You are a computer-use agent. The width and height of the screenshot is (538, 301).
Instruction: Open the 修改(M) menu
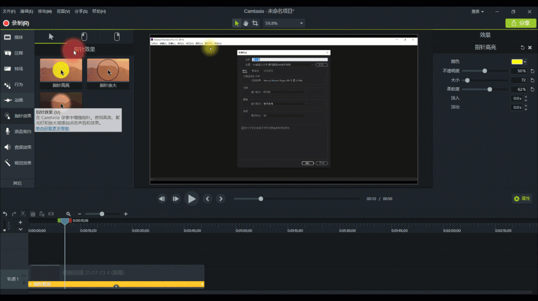click(44, 11)
